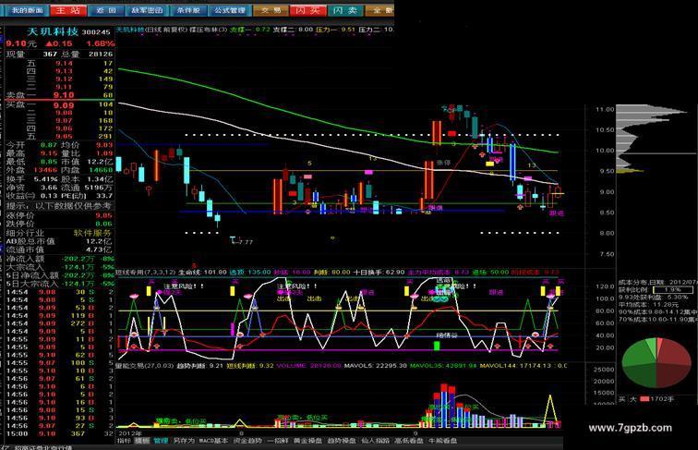Image resolution: width=698 pixels, height=450 pixels.
Task: Click the 大 label under pie chart
Action: tap(633, 399)
